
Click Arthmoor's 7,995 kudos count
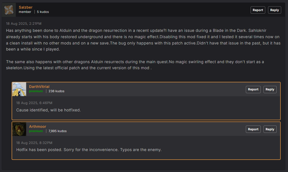point(57,131)
